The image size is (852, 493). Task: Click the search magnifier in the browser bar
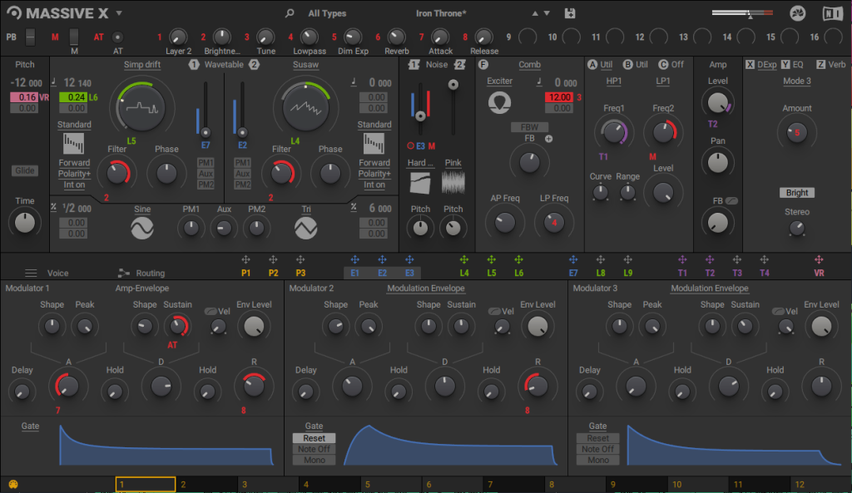(290, 12)
